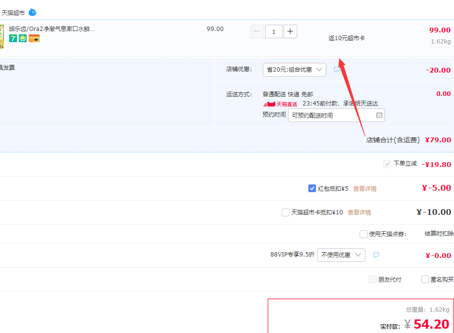Click the 天猫直送 logo

[280, 104]
